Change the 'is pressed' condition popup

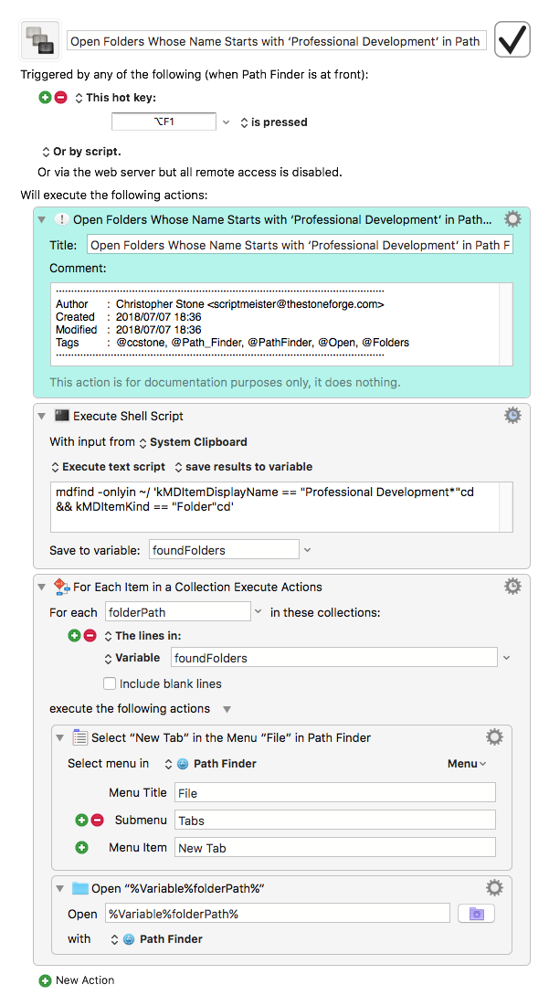click(x=274, y=122)
